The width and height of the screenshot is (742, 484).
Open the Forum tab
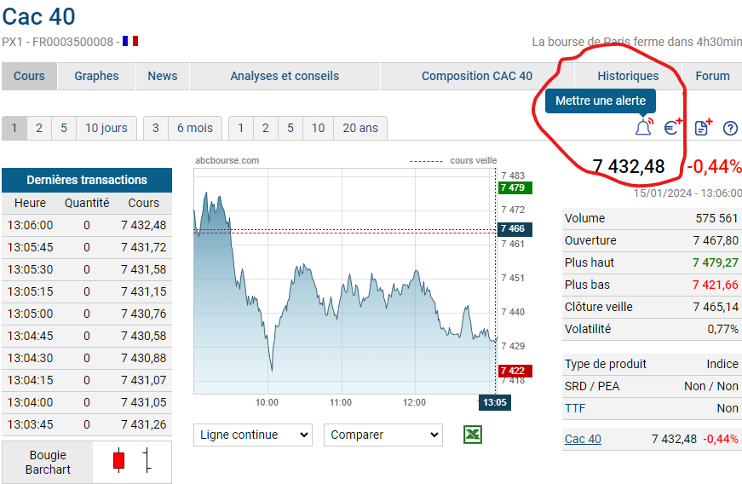pos(712,76)
